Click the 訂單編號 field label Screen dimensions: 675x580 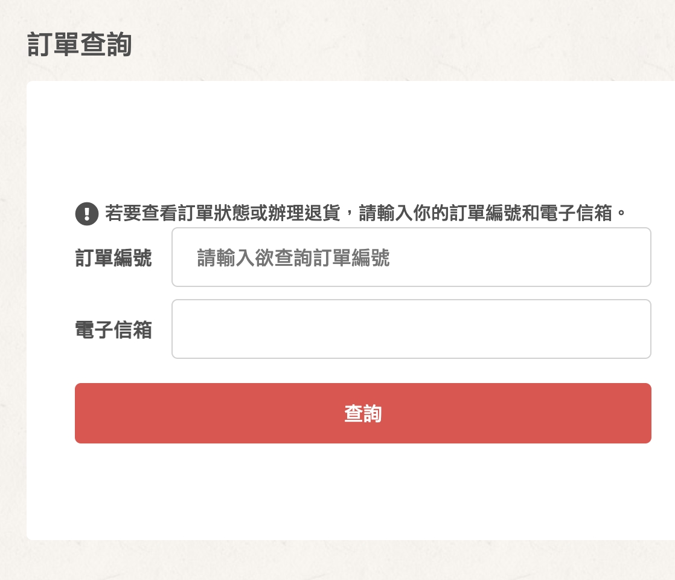pyautogui.click(x=114, y=258)
